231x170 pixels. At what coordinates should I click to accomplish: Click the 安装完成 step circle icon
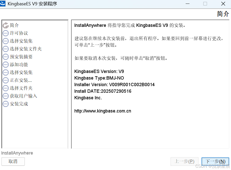(6, 104)
